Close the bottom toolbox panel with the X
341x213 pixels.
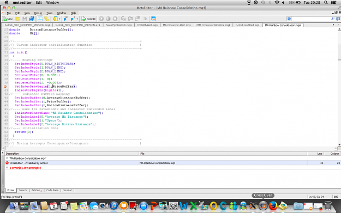pyautogui.click(x=3, y=153)
